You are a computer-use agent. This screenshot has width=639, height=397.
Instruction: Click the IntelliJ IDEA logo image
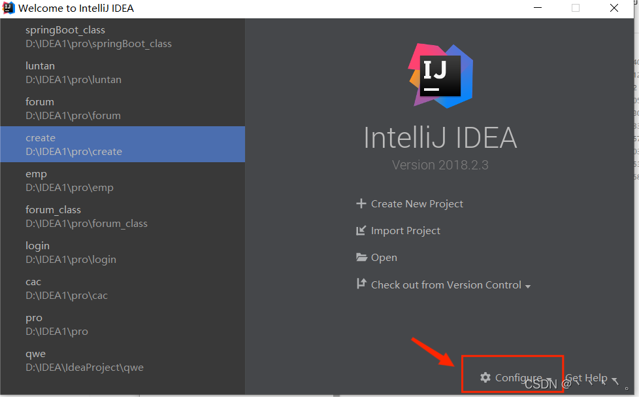coord(441,75)
